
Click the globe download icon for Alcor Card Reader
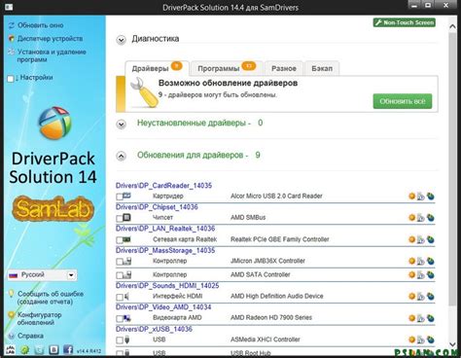pos(431,197)
